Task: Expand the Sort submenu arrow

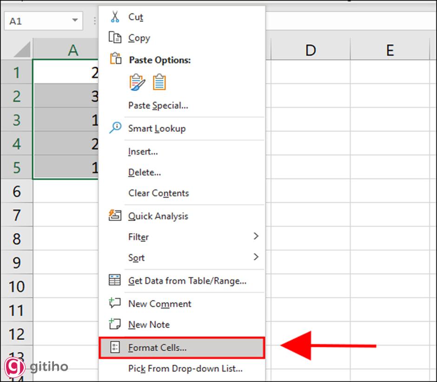Action: [x=256, y=257]
